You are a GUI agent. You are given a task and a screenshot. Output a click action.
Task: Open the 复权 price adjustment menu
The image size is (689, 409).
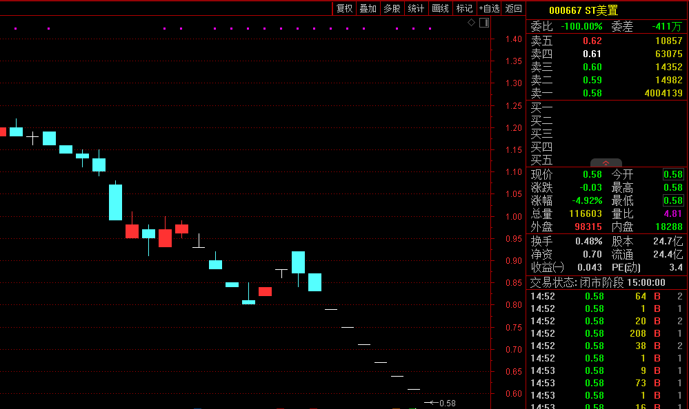(x=344, y=8)
